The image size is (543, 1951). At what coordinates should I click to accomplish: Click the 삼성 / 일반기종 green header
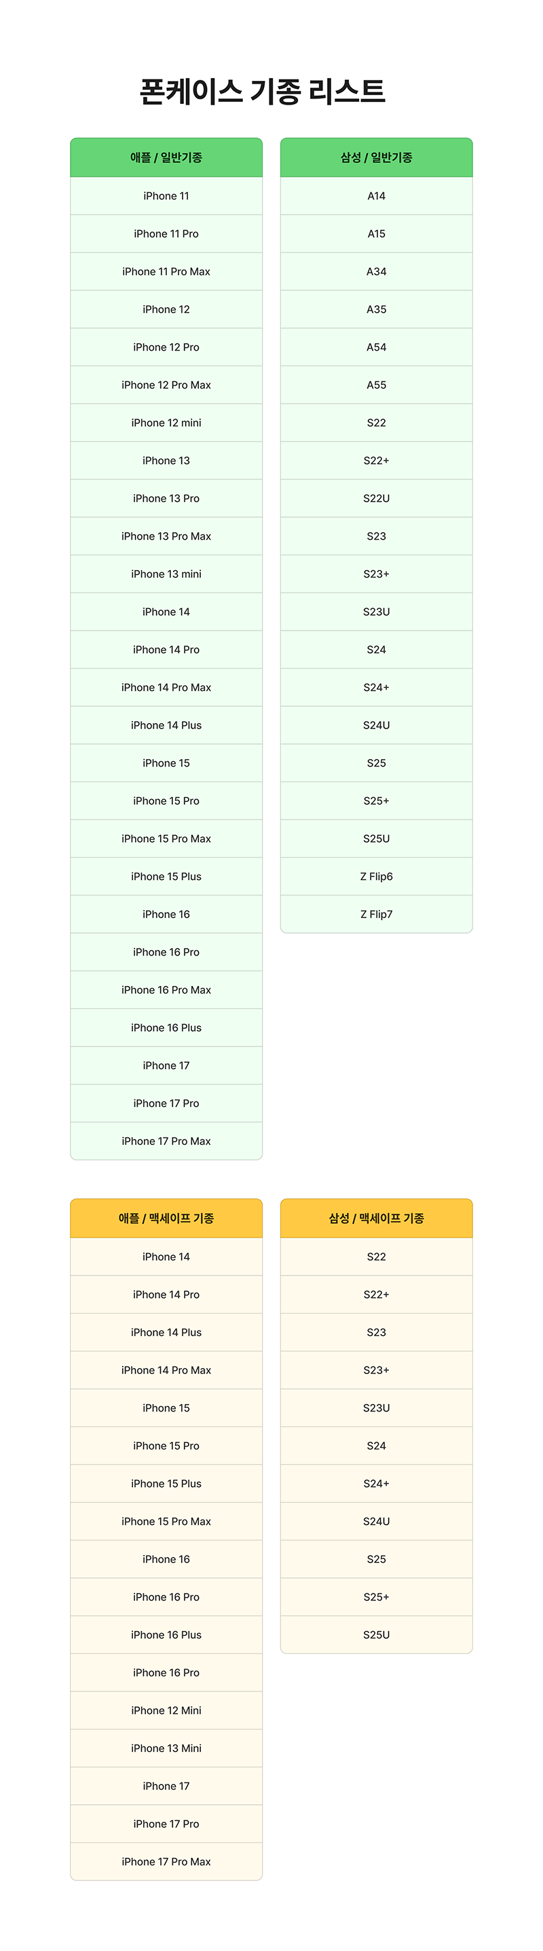click(376, 158)
